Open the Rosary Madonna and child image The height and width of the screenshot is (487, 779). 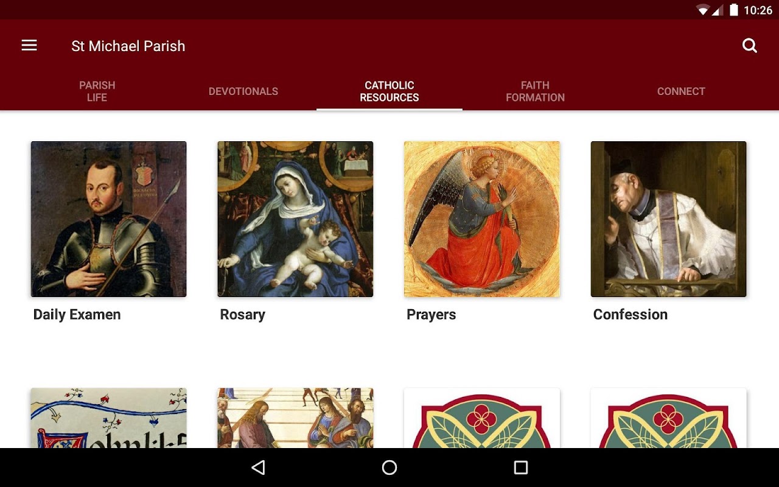click(295, 219)
